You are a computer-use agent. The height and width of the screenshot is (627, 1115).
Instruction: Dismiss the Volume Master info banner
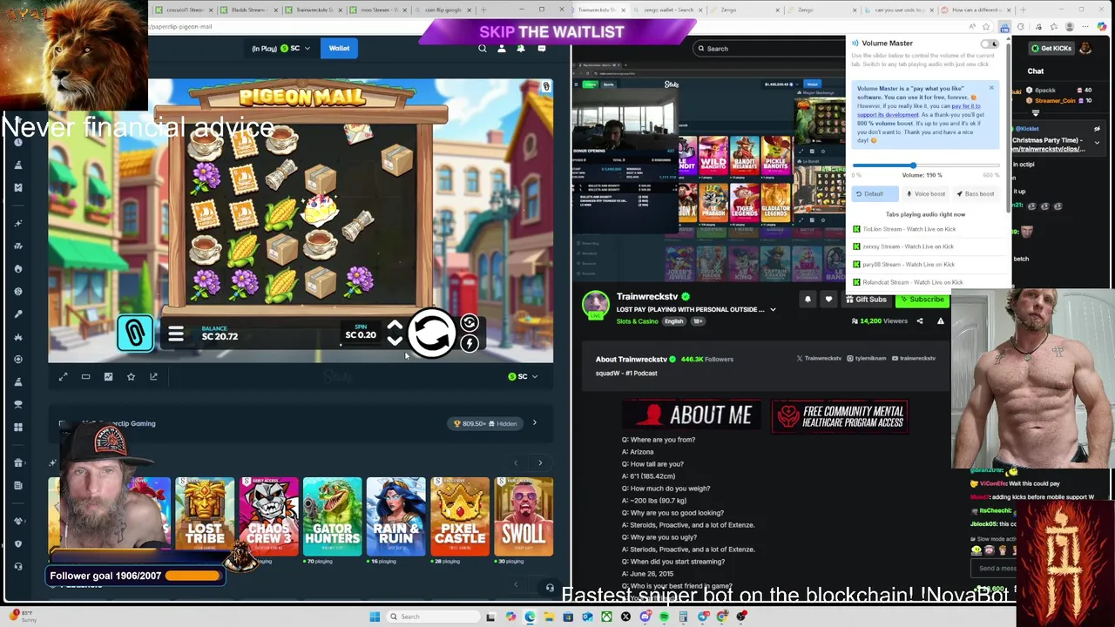pyautogui.click(x=991, y=88)
